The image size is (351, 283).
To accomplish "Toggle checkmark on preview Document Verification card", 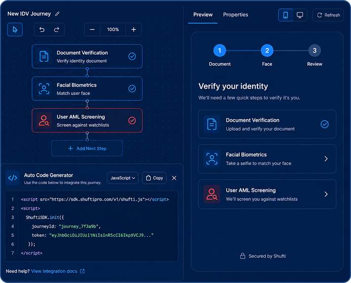I will [x=324, y=124].
